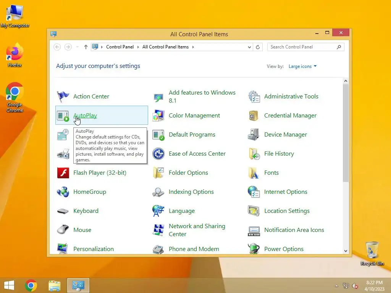Open the Folder Options icon
This screenshot has height=293, width=391.
[x=158, y=173]
